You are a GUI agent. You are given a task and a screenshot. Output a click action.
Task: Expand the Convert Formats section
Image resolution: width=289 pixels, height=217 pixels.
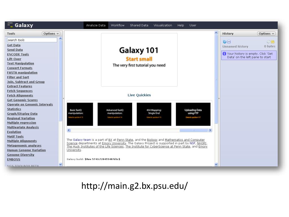point(20,68)
